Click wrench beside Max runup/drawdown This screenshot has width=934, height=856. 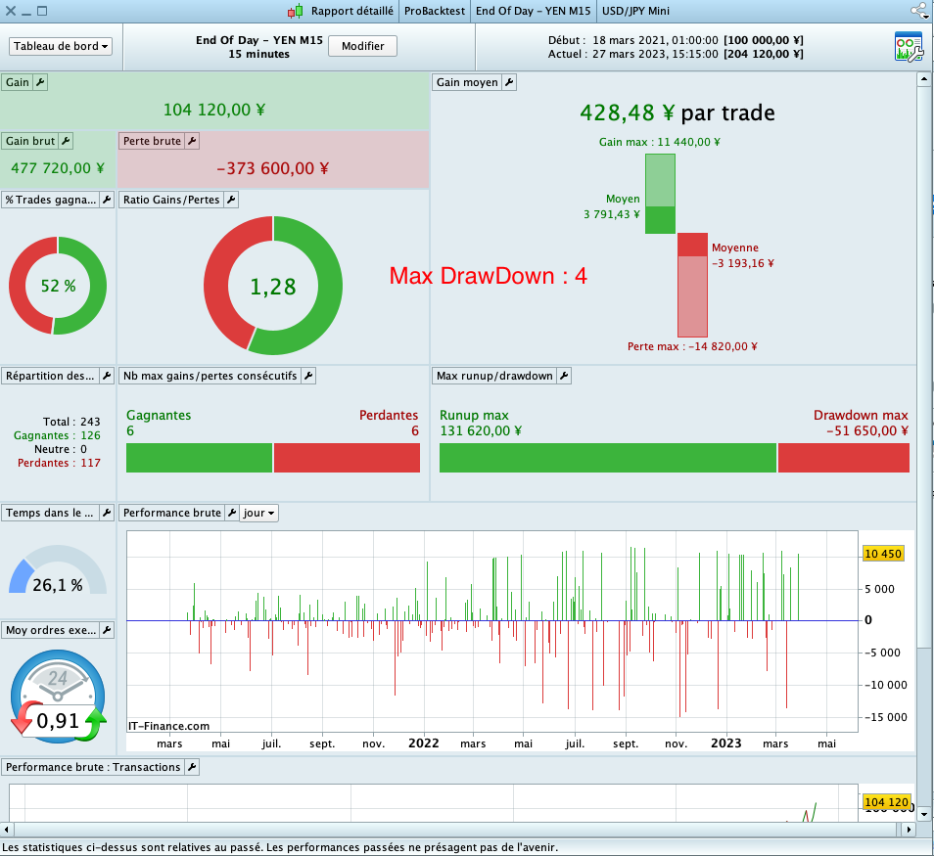click(564, 376)
